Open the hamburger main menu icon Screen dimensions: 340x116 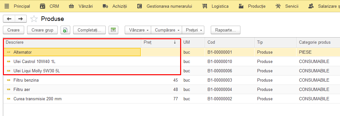pos(7,6)
